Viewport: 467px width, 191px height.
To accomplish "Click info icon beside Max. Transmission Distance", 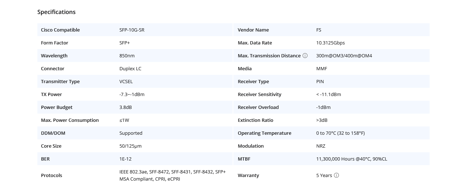I will [305, 56].
